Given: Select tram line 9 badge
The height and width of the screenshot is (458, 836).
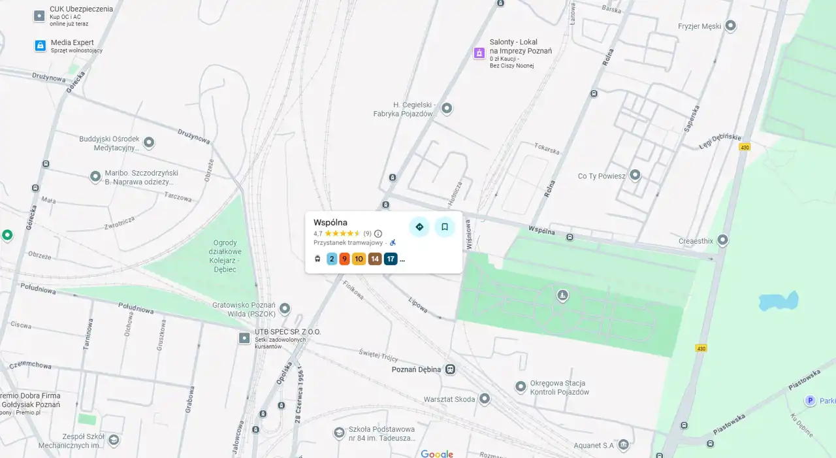Looking at the screenshot, I should [x=344, y=259].
